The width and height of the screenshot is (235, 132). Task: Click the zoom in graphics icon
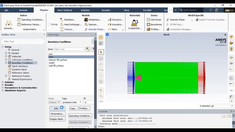[x=101, y=90]
